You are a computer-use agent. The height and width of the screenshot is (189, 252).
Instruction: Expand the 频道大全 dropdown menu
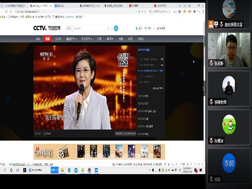point(72,39)
